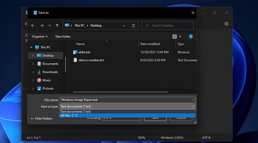Screen dimensions: 258x143
Task: Choose All files (*.*) from the list
Action: tap(128, 116)
